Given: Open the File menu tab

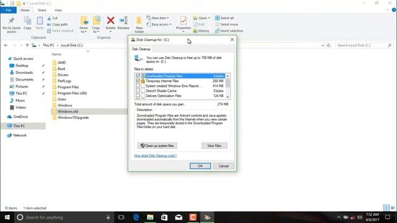Looking at the screenshot, I should coord(8,10).
